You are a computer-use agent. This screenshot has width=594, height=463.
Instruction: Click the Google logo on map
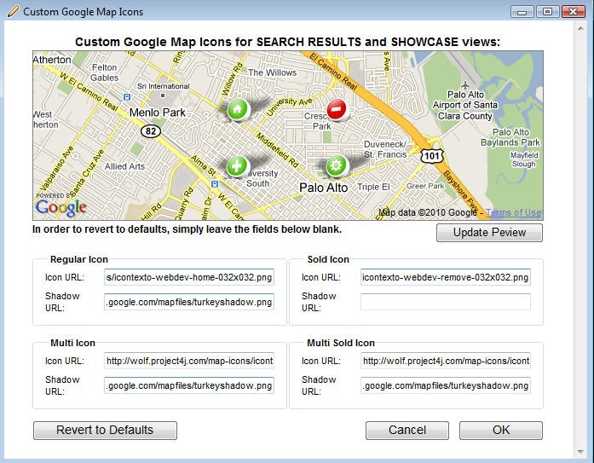(x=61, y=208)
